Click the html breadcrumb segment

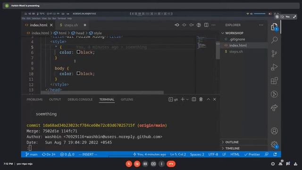click(x=62, y=33)
